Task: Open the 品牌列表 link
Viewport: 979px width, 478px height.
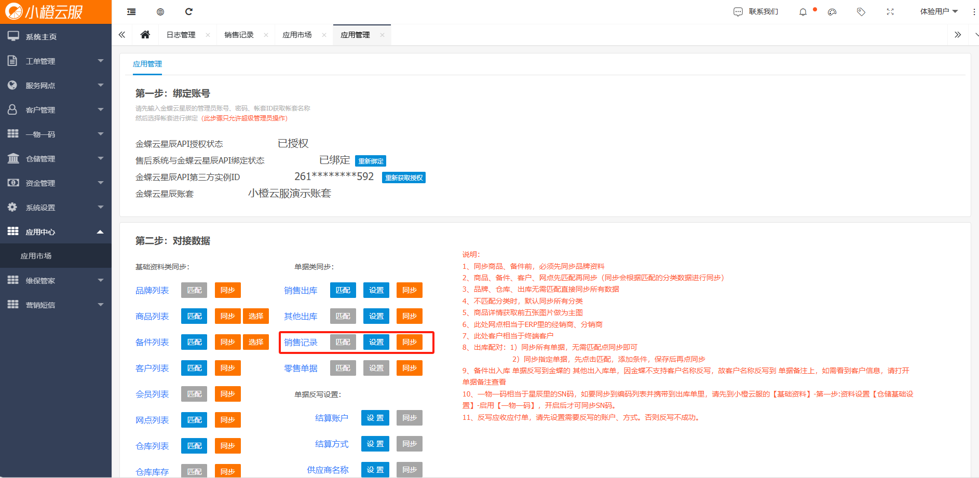Action: 152,290
